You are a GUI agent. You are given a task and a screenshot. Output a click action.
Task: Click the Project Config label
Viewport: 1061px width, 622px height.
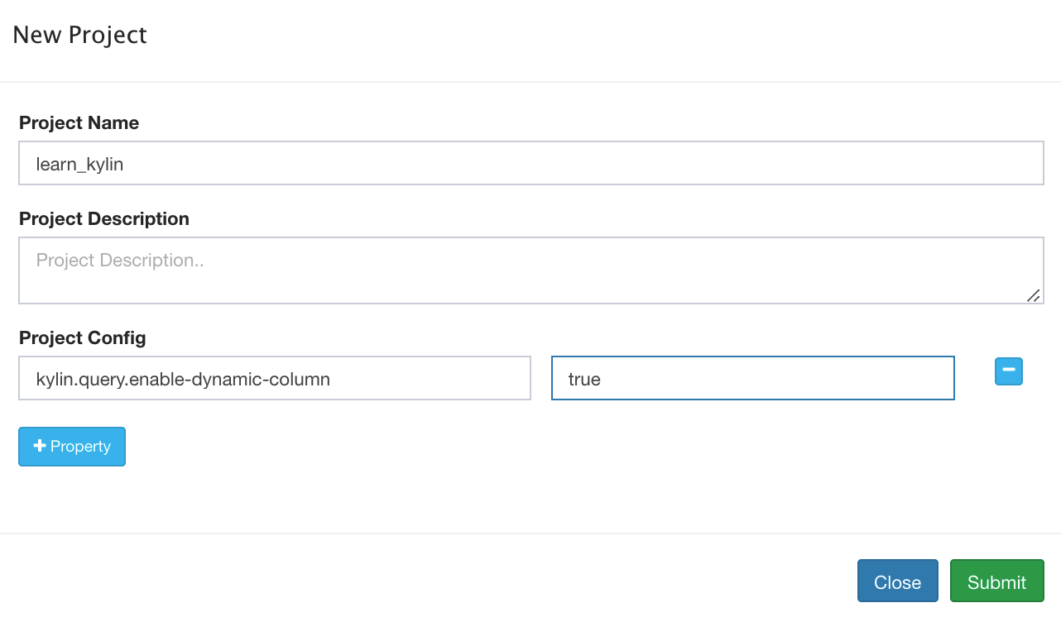coord(82,338)
